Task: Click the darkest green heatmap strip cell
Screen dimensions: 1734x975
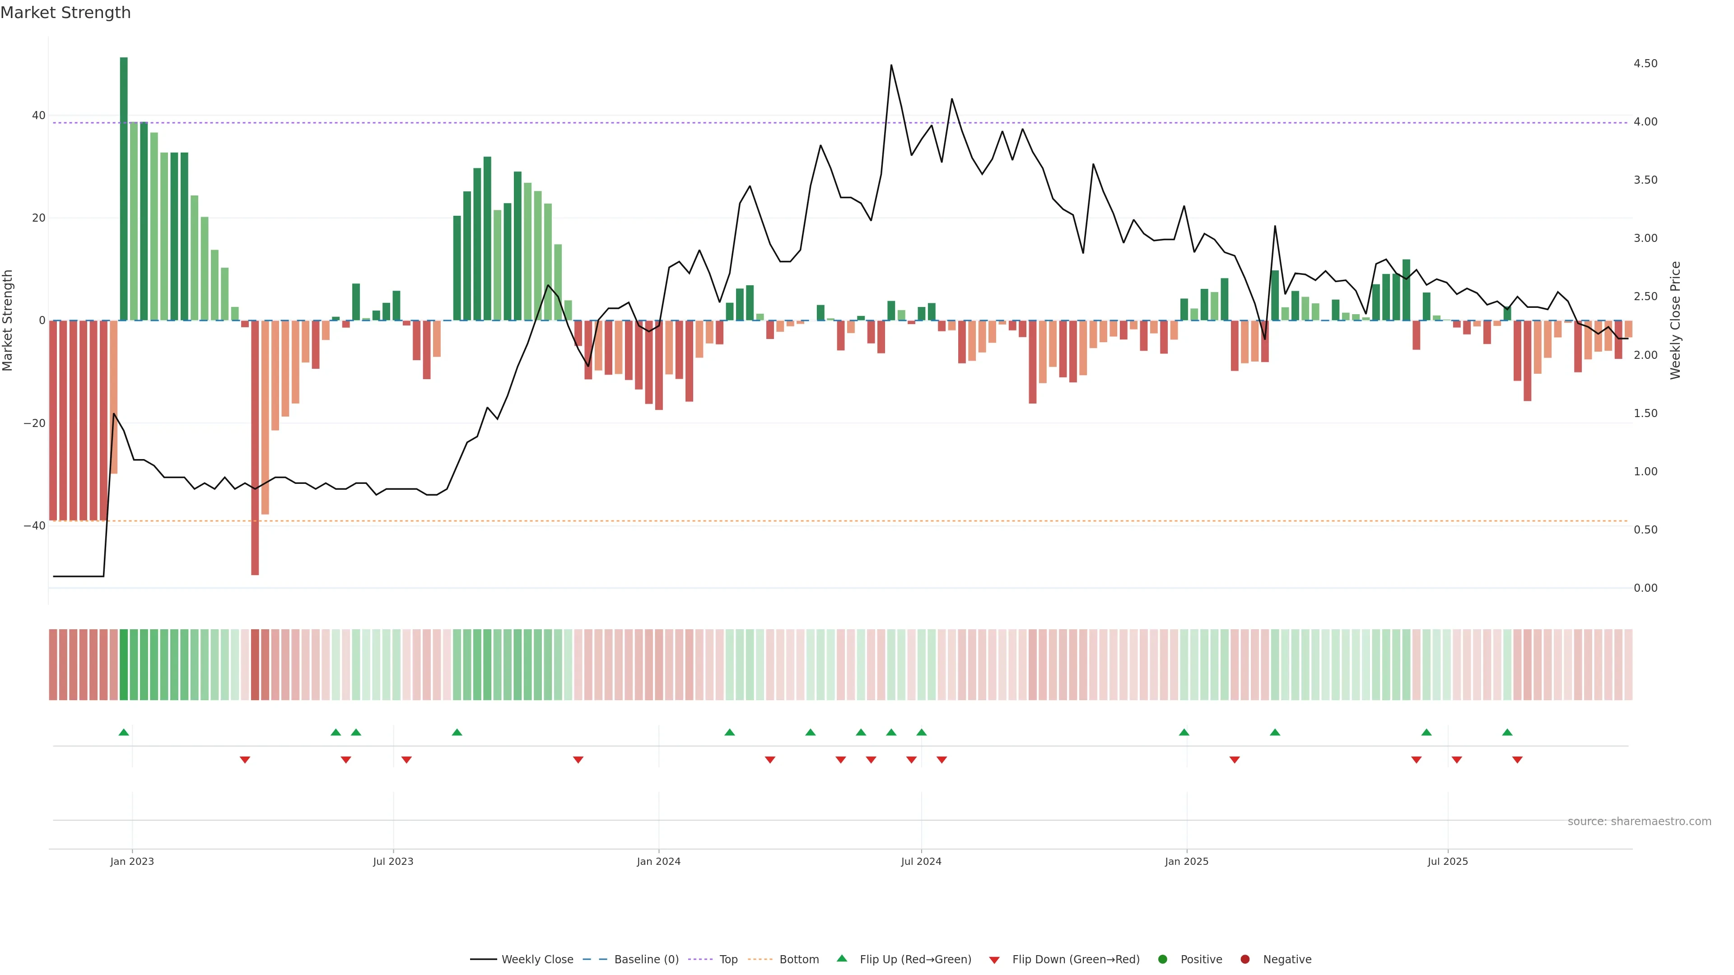Action: pos(124,665)
